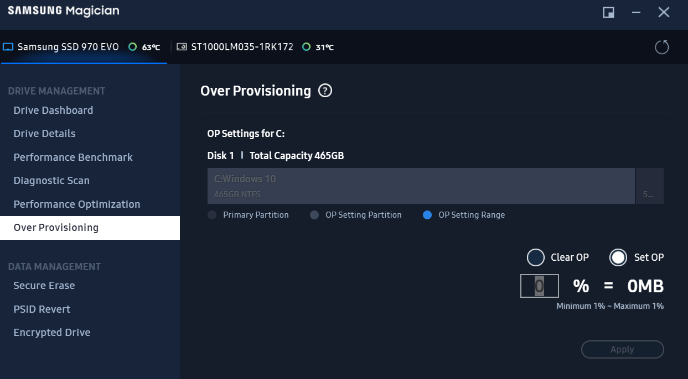688x379 pixels.
Task: Click the Apply button
Action: coord(622,349)
